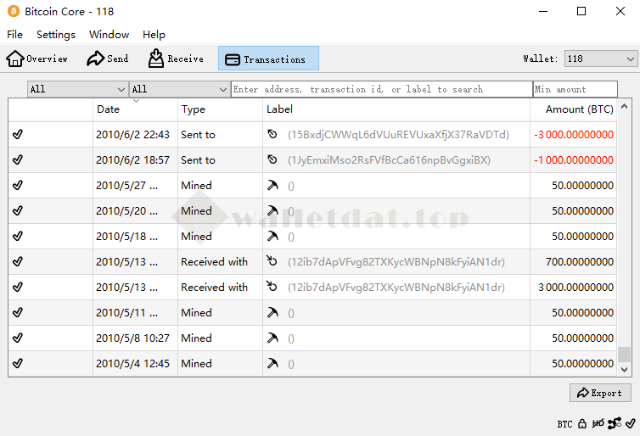
Task: Click the BTC unit label in status bar
Action: [x=564, y=423]
